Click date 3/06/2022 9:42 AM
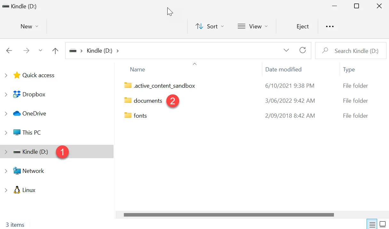 coord(290,101)
